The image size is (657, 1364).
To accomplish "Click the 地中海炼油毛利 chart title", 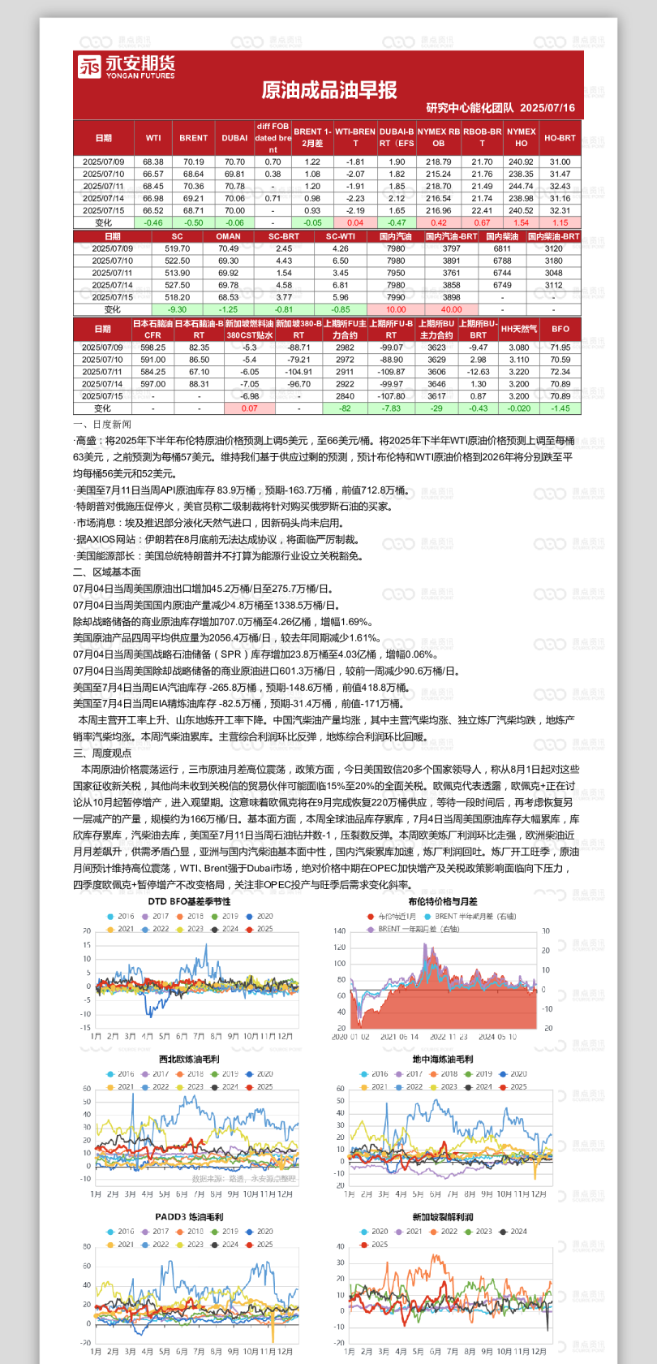I will (442, 1060).
